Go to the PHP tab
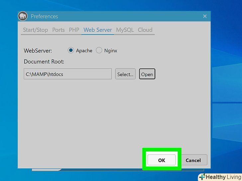The image size is (242, 181). 74,30
